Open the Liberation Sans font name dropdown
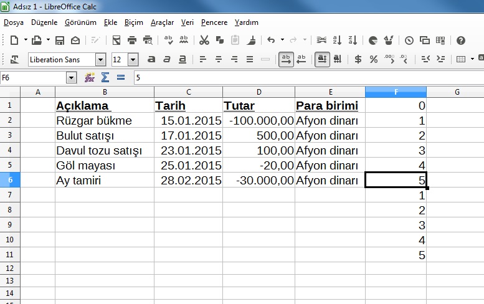The height and width of the screenshot is (304, 484). (100, 60)
